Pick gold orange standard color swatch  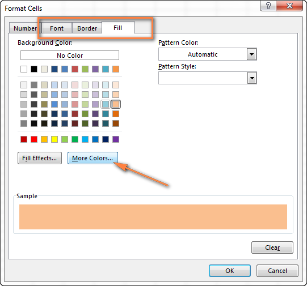[x=44, y=139]
